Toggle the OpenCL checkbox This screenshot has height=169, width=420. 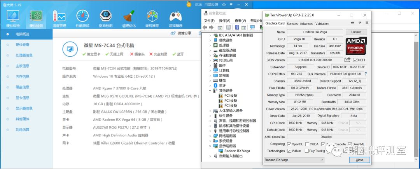coord(289,144)
